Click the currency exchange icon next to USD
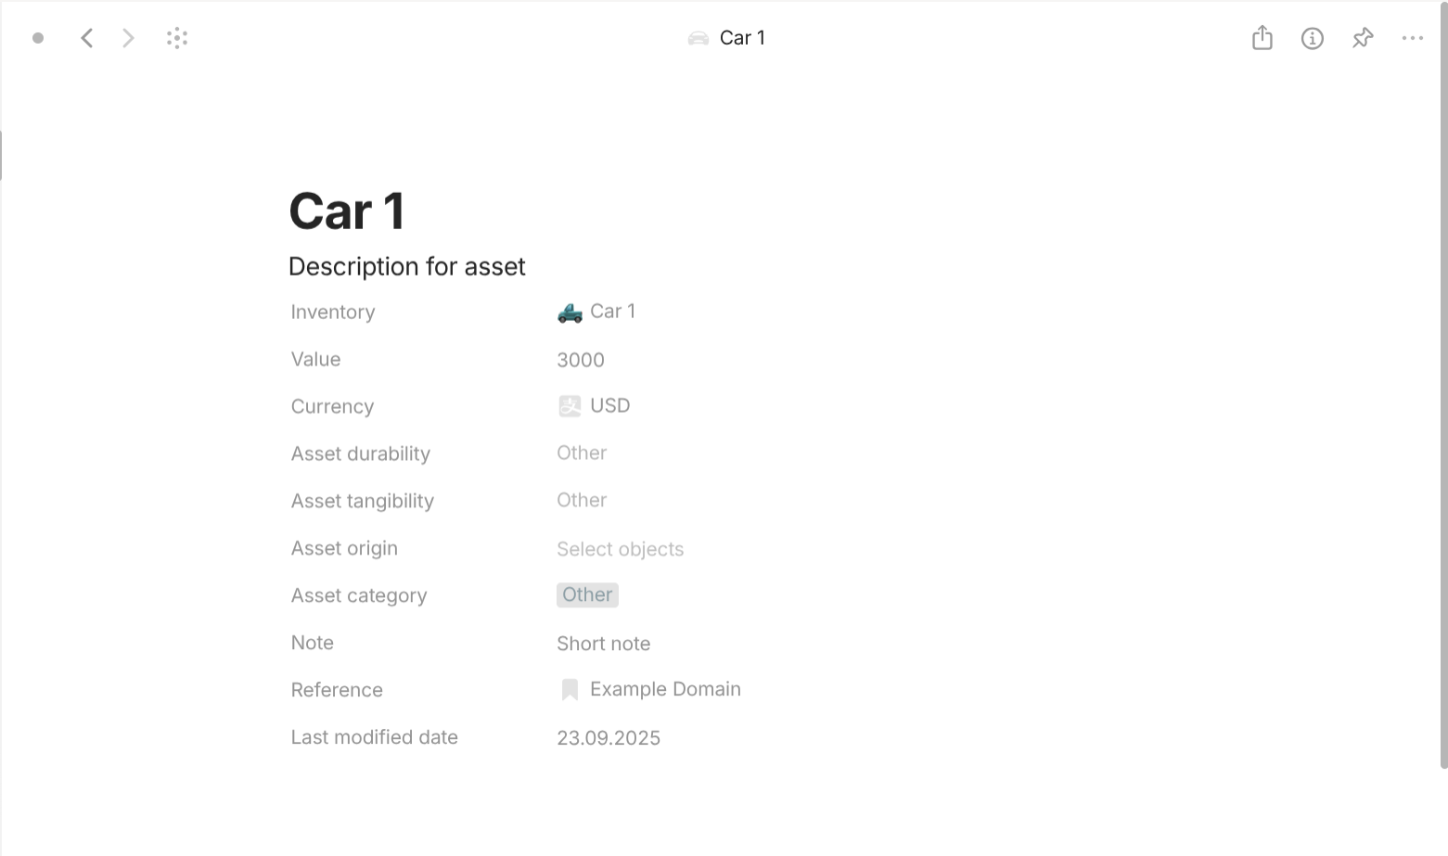Viewport: 1448px width, 856px height. click(569, 405)
